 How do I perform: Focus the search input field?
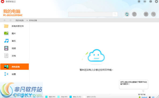90,14
